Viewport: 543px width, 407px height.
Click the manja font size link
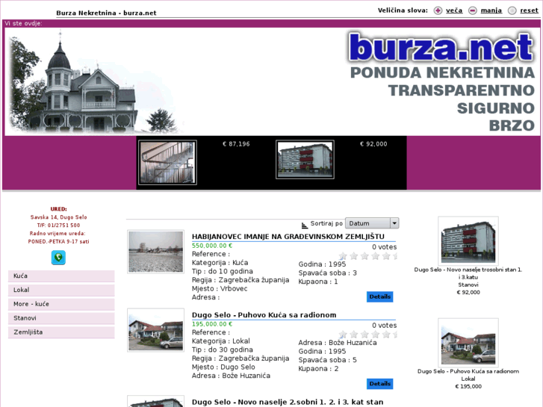tap(491, 10)
